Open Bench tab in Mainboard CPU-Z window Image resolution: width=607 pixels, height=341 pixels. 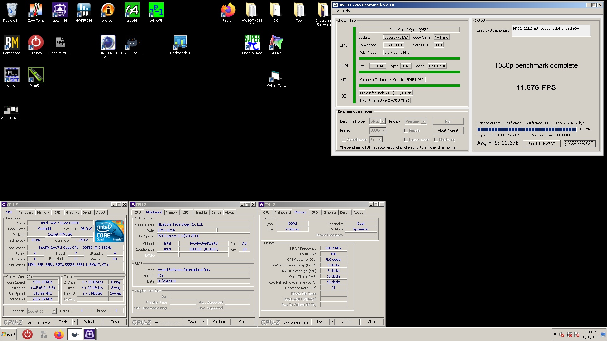pyautogui.click(x=216, y=212)
